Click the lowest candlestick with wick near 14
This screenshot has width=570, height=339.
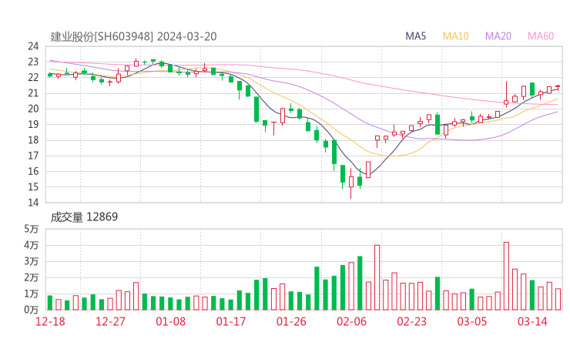coord(350,183)
